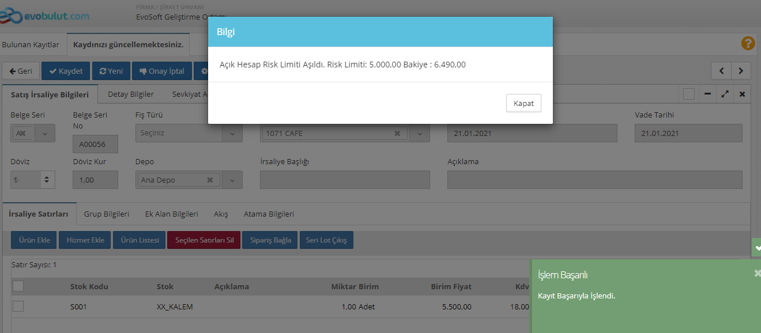The image size is (761, 333).
Task: Click the orange help question mark icon
Action: point(748,43)
